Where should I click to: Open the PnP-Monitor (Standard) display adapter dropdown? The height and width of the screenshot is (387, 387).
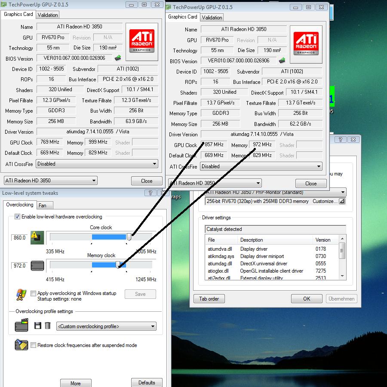click(276, 192)
